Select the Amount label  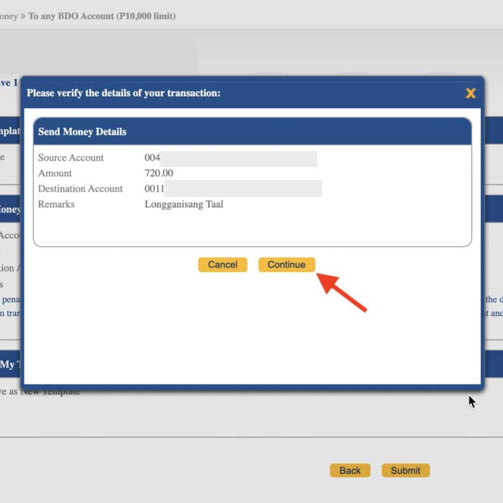pos(55,173)
